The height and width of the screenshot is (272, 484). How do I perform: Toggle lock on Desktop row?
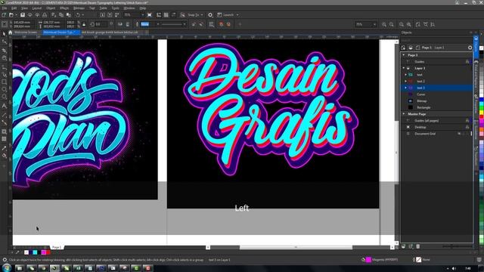pos(467,127)
